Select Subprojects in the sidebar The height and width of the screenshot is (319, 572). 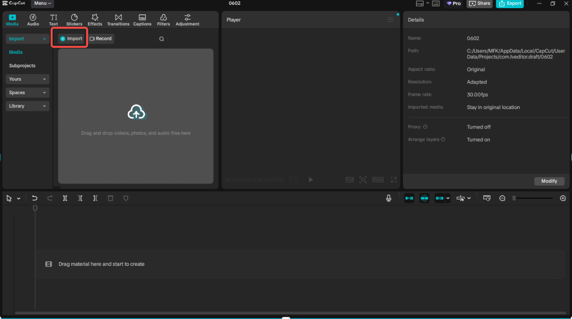[22, 66]
